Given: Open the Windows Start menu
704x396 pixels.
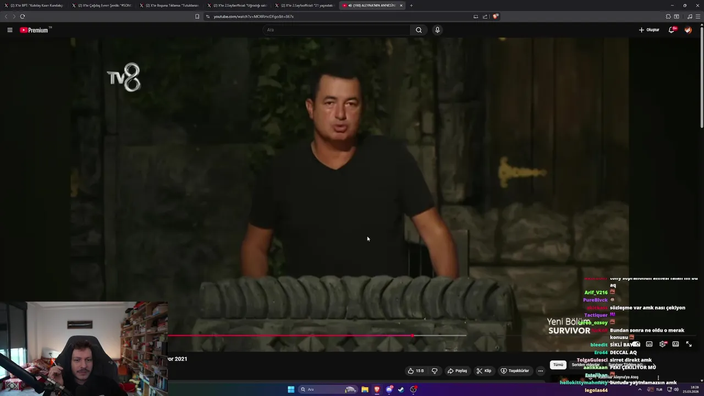Looking at the screenshot, I should (x=291, y=389).
